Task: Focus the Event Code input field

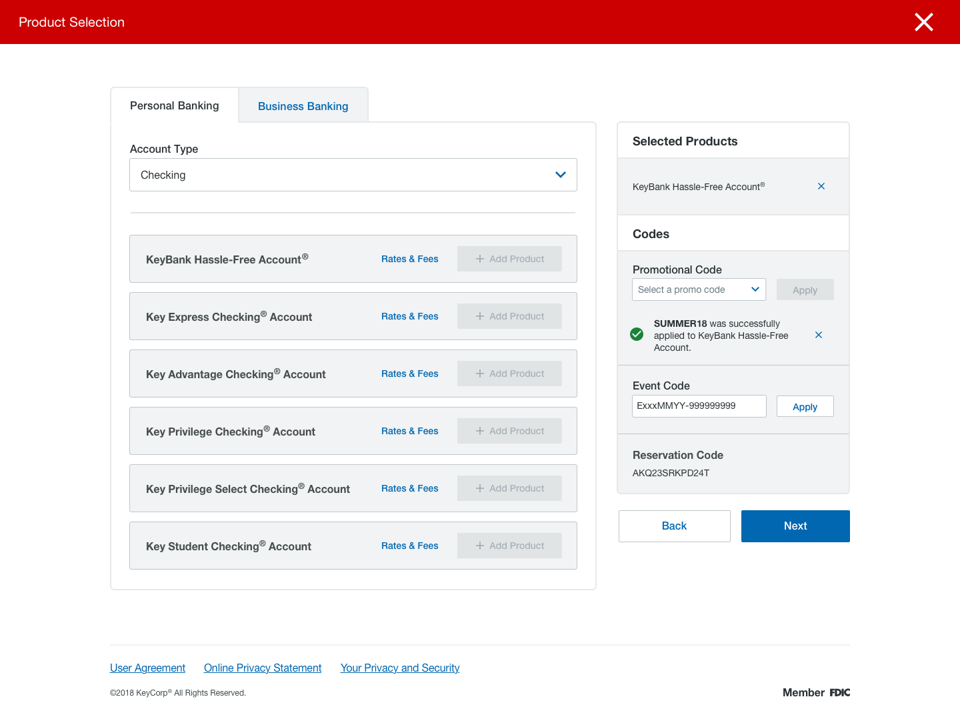Action: coord(699,406)
